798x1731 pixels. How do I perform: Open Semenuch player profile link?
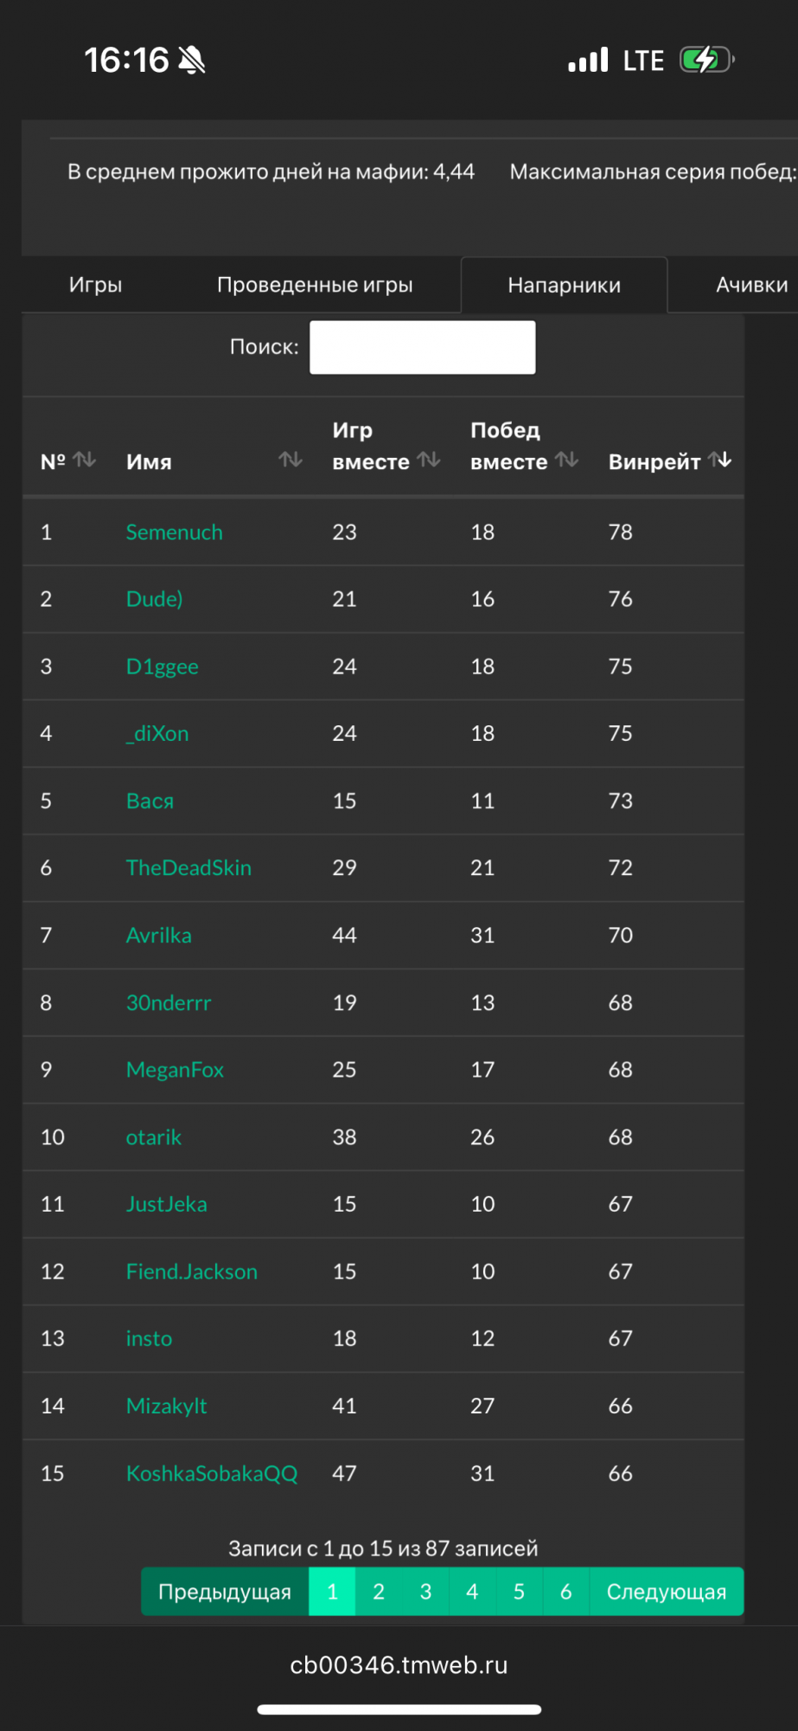[175, 532]
